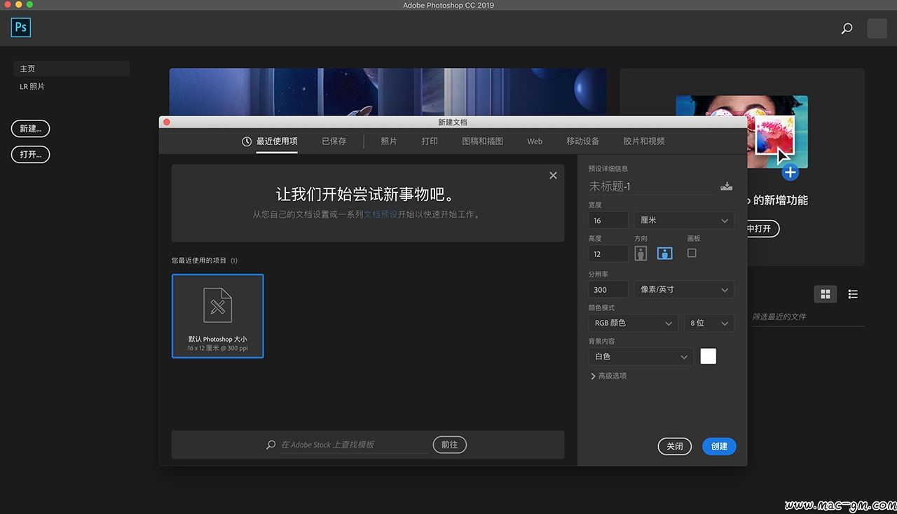Click the 高度 height input field
The width and height of the screenshot is (897, 514).
(608, 254)
